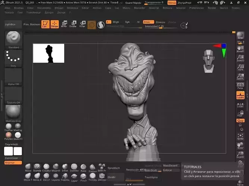Click the Ajustar frame icon
Viewport: 249px width, 186px height.
point(240,137)
